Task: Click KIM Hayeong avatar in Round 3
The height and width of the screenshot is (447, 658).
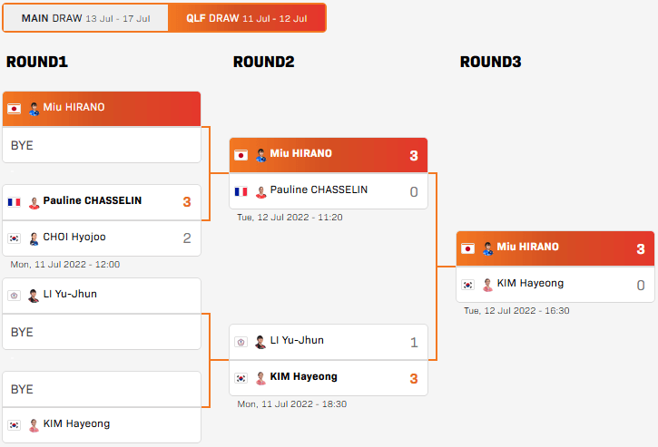Action: 487,285
